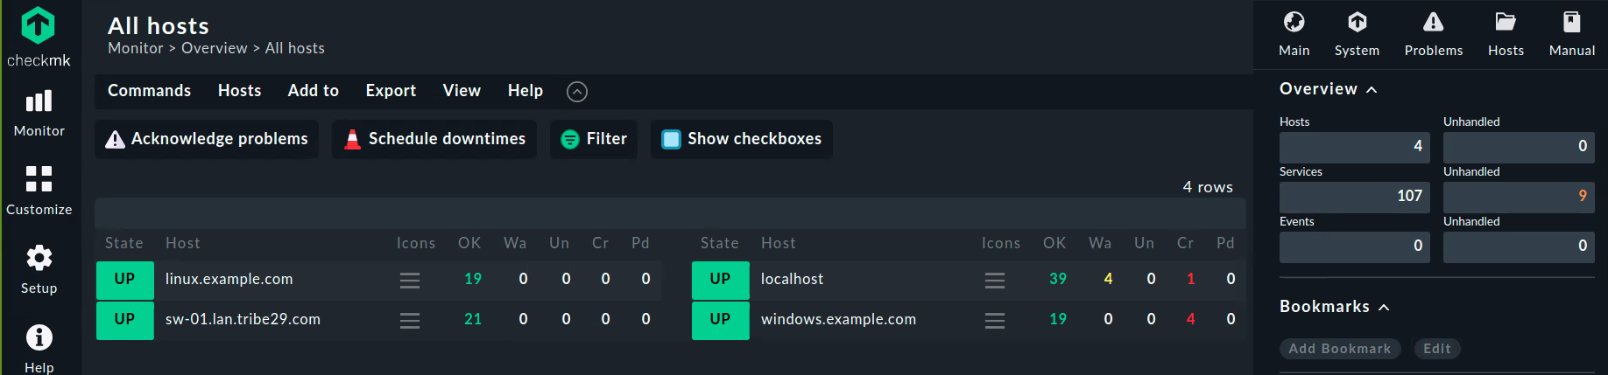Open the Help info menu
Viewport: 1608px width, 375px height.
coord(39,348)
